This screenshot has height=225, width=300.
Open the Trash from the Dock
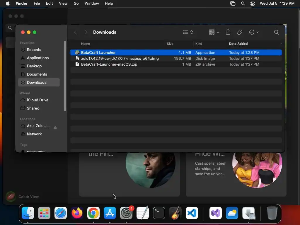point(272,213)
